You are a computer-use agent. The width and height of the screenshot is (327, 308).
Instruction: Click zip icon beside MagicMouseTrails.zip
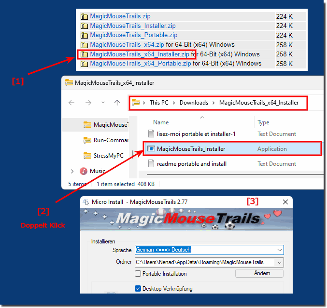84,16
